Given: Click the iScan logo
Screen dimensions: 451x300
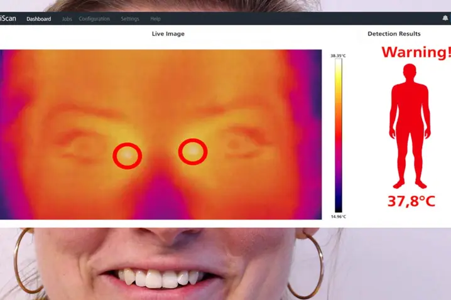Looking at the screenshot, I should 8,19.
